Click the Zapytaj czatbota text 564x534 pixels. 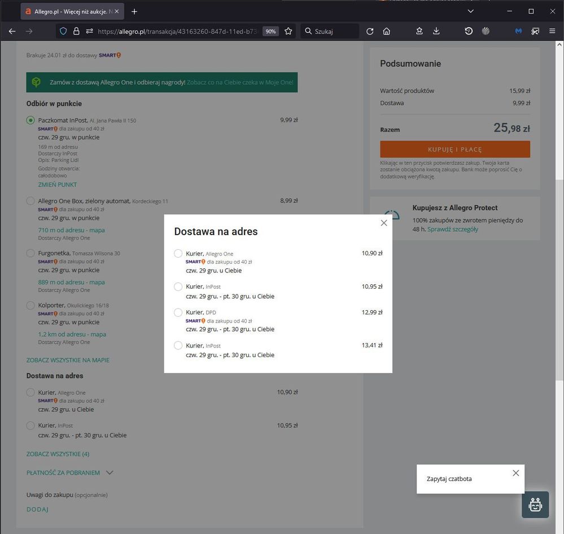coord(449,479)
